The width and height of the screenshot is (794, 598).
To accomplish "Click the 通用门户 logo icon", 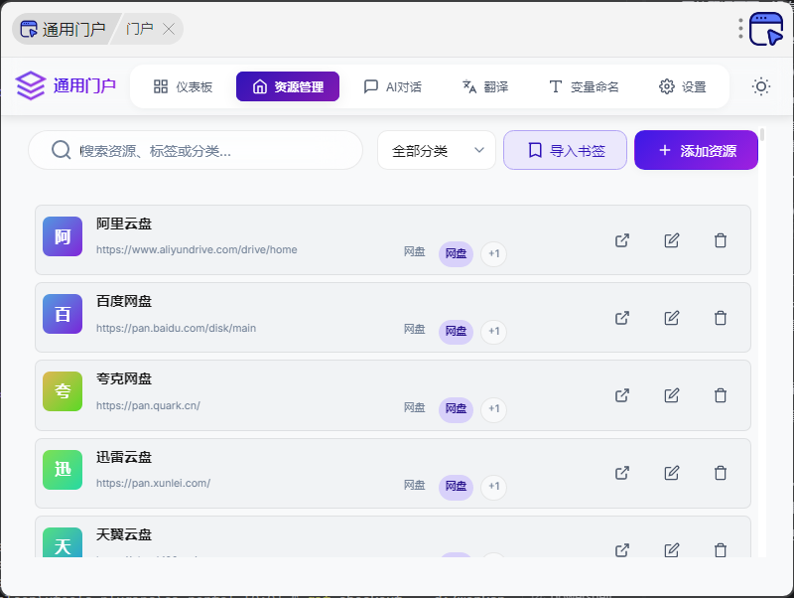I will [31, 86].
